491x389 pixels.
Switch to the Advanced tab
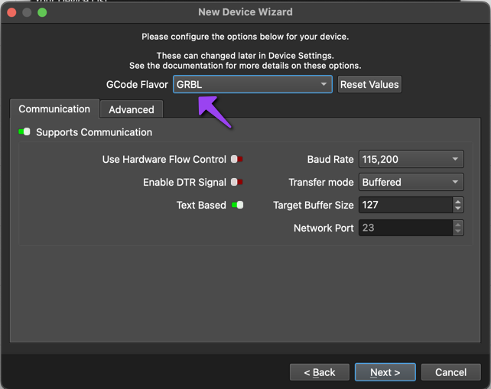(x=131, y=110)
